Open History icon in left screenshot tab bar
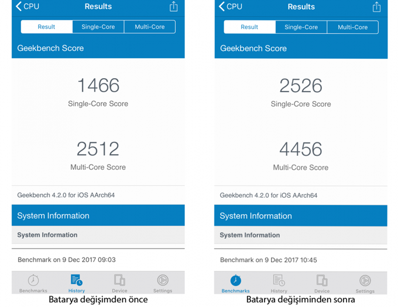The image size is (398, 307). click(76, 281)
